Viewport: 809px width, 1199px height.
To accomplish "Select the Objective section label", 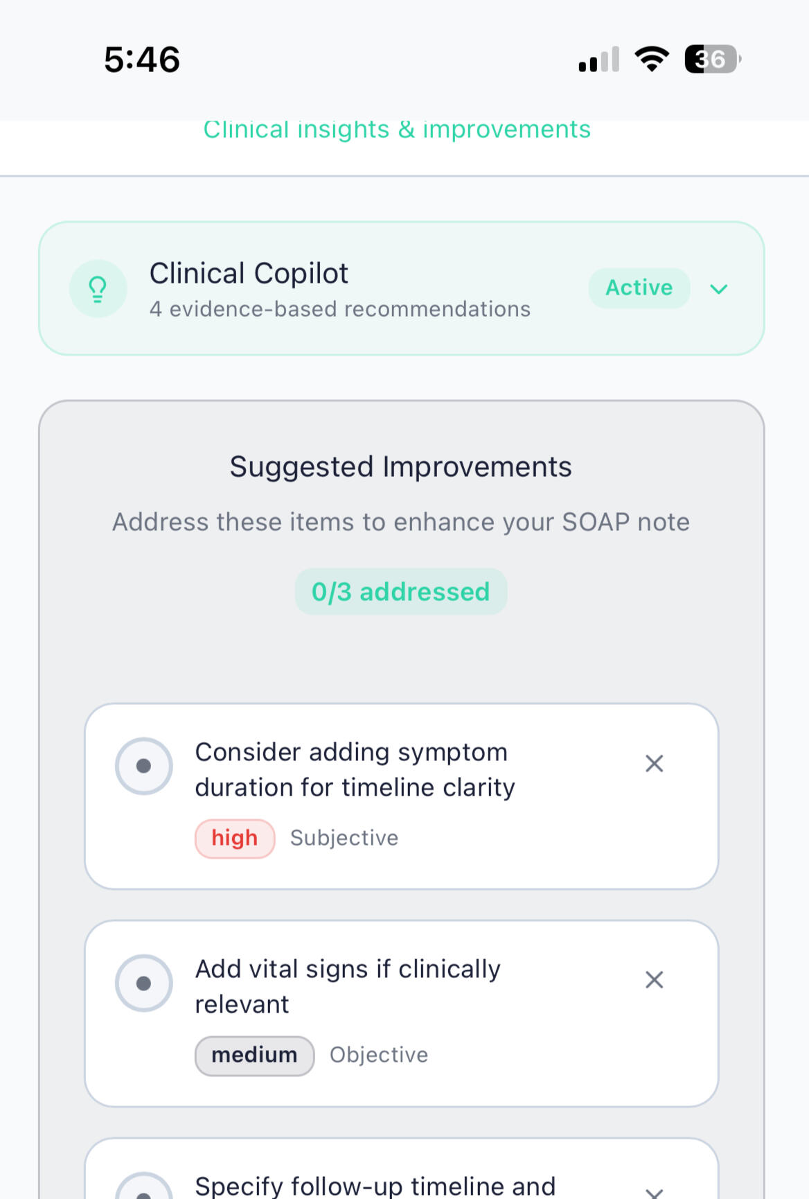I will (x=379, y=1056).
